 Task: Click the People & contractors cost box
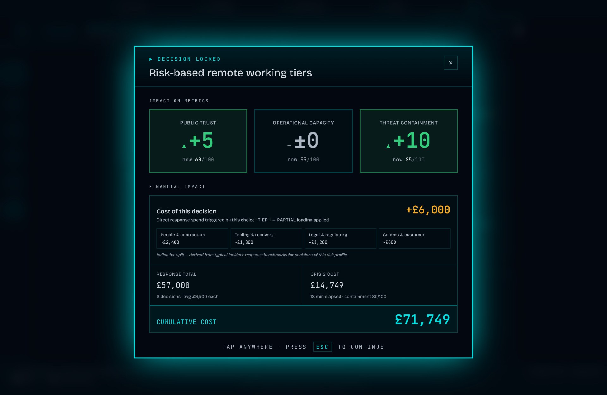(x=192, y=238)
